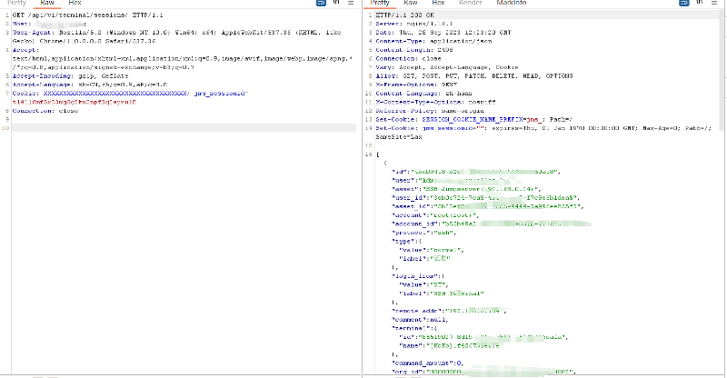Click the User-Agent header line in request
The image size is (727, 378).
point(176,37)
